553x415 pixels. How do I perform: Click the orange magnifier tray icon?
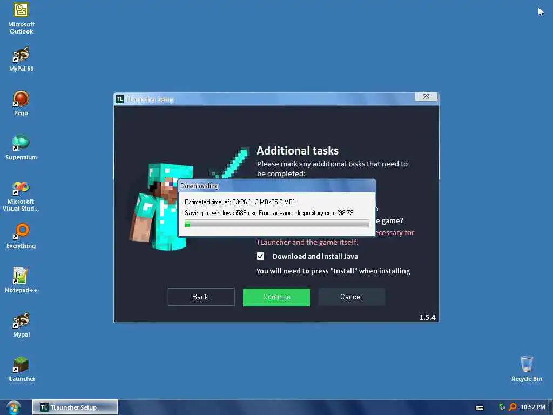pos(513,407)
